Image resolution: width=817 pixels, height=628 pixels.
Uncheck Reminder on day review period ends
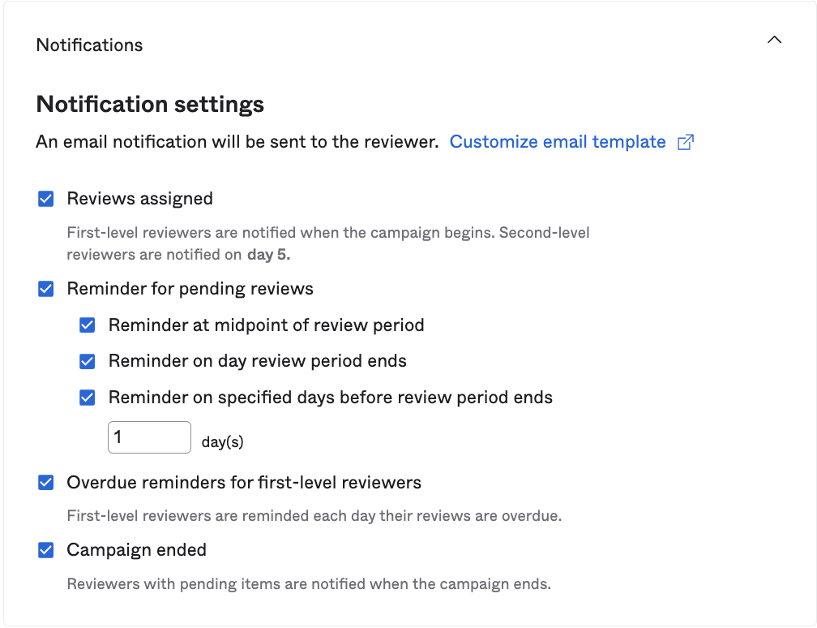tap(87, 361)
